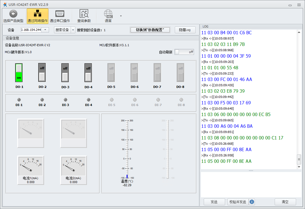Click the temperature value -82.29
This screenshot has width=305, height=209.
coord(127,185)
